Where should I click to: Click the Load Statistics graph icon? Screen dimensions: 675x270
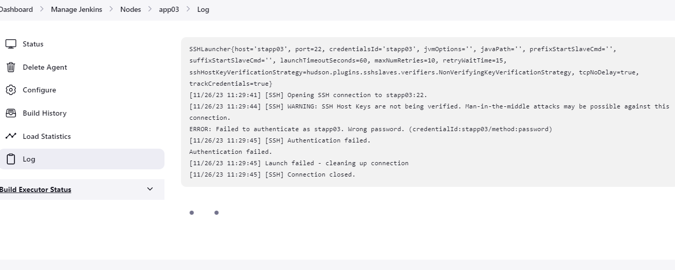coord(11,136)
